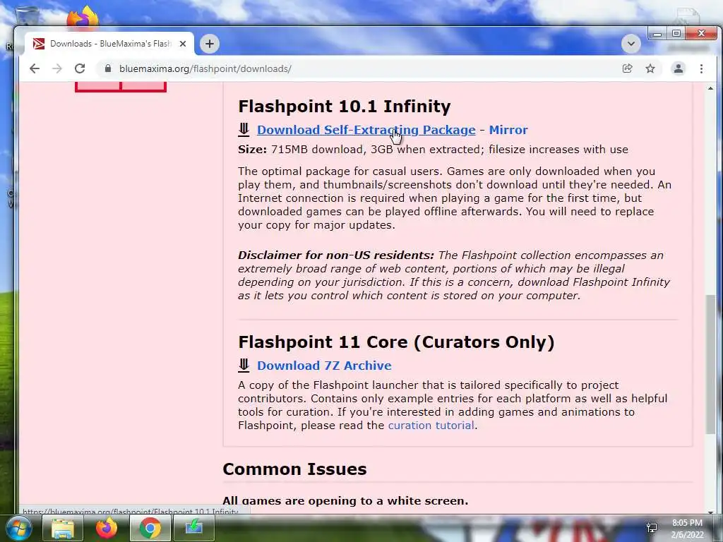Click the Flashpoint favicon on the tab
This screenshot has height=542, width=723.
click(39, 44)
